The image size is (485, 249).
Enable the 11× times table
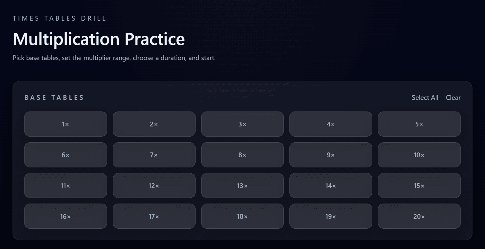pos(65,186)
